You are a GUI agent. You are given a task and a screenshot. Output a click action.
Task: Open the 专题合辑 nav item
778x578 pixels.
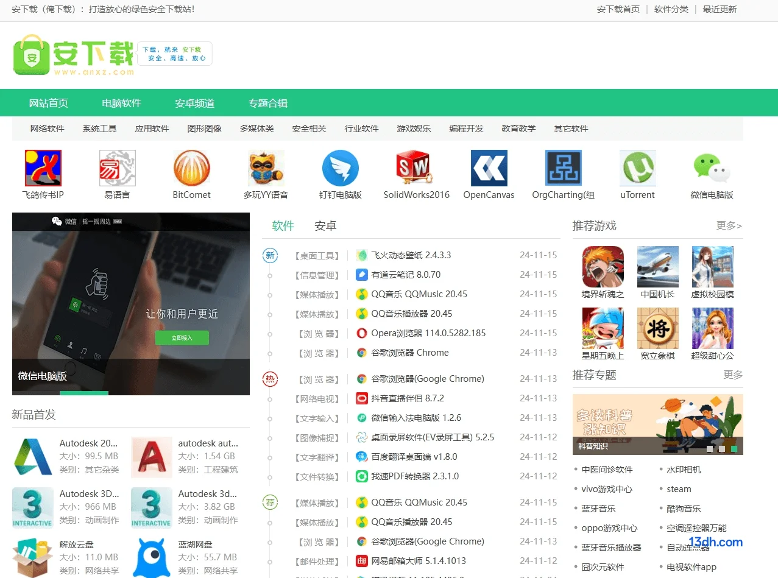tap(268, 103)
